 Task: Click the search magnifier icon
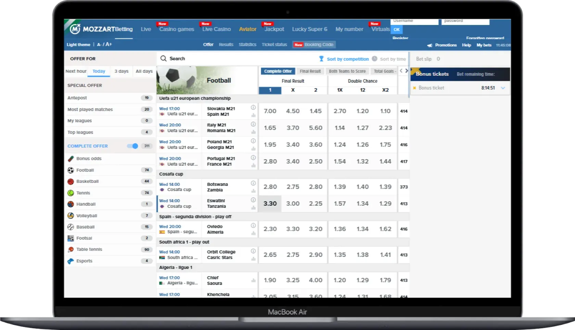pos(164,58)
